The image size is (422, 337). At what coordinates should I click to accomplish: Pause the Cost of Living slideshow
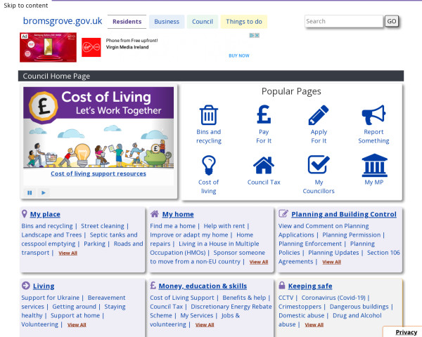point(30,192)
